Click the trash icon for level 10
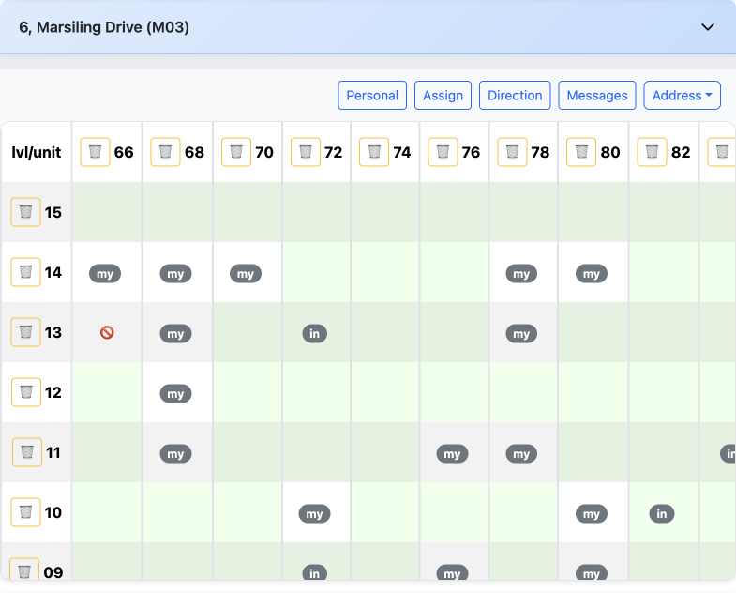Image resolution: width=736 pixels, height=593 pixels. pos(26,512)
